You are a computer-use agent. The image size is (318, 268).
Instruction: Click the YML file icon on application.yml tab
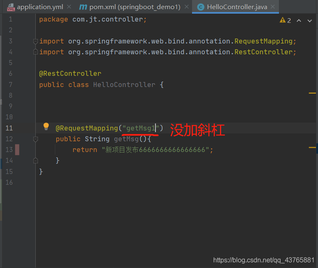click(11, 7)
